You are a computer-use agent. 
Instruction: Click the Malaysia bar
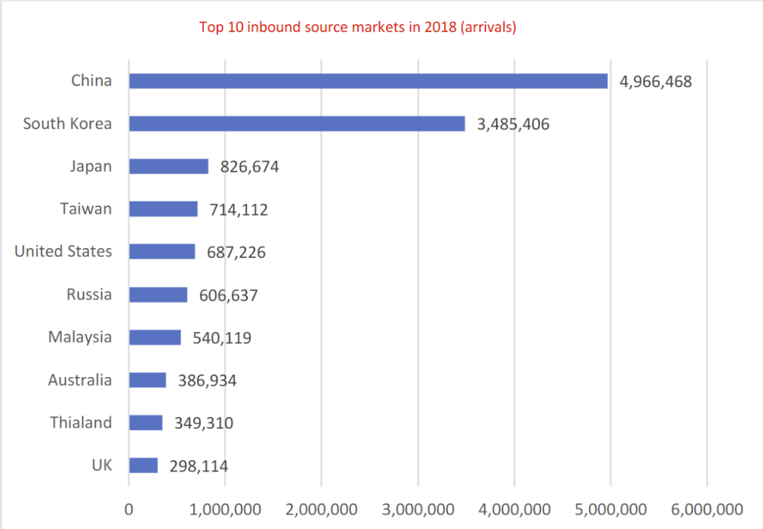(x=155, y=337)
